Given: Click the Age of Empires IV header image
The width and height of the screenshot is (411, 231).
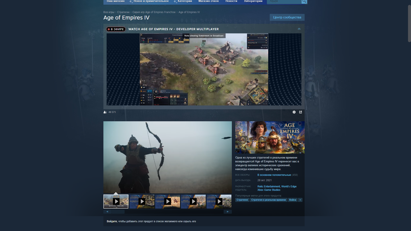Looking at the screenshot, I should tap(270, 137).
